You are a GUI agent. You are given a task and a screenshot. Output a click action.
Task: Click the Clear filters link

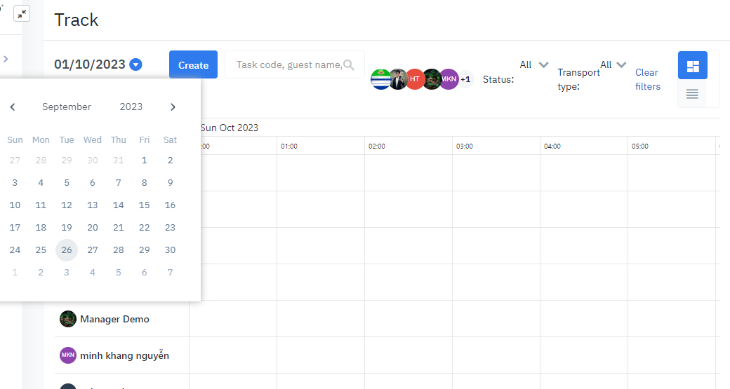click(x=647, y=79)
